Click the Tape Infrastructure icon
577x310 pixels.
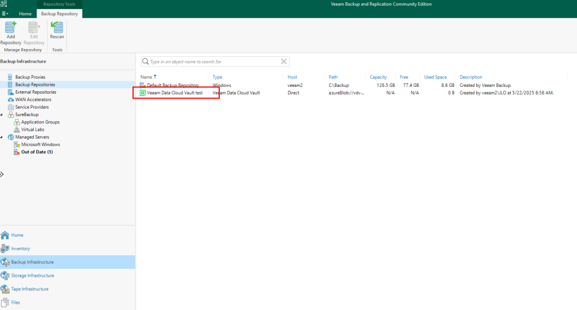click(x=5, y=289)
